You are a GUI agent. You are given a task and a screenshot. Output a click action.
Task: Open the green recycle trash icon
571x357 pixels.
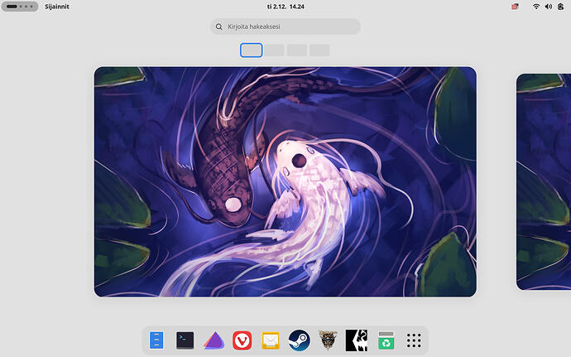pos(386,340)
